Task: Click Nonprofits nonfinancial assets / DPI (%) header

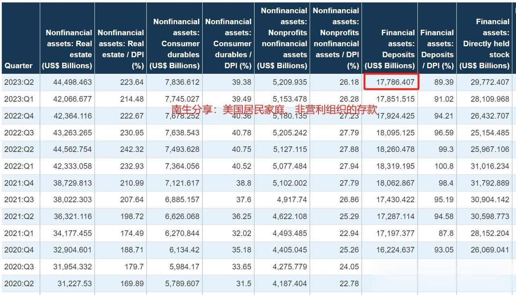Action: coord(336,38)
